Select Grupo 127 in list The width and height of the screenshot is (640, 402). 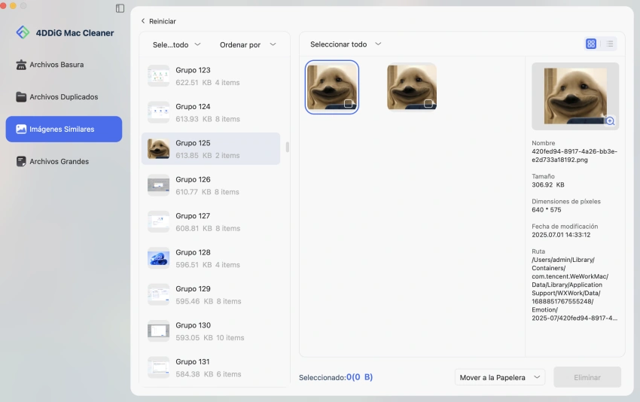[x=211, y=221]
